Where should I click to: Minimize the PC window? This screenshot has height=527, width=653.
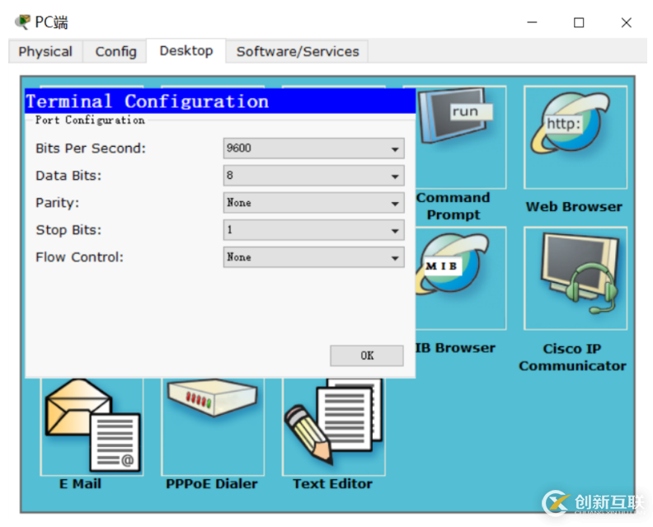pos(533,22)
